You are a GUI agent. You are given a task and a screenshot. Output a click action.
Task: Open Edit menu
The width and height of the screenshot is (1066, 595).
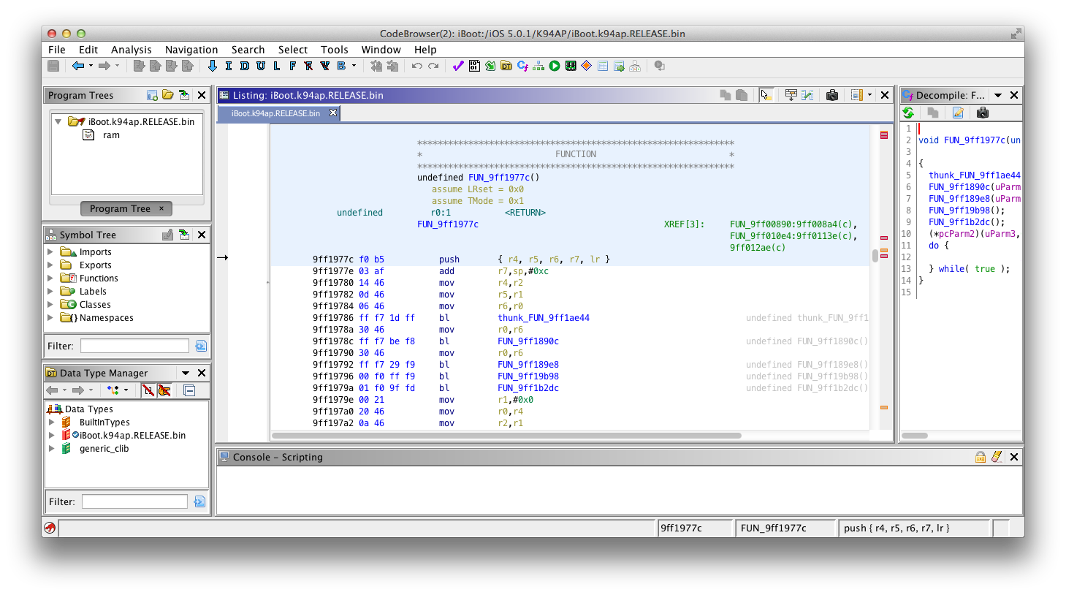pos(88,50)
